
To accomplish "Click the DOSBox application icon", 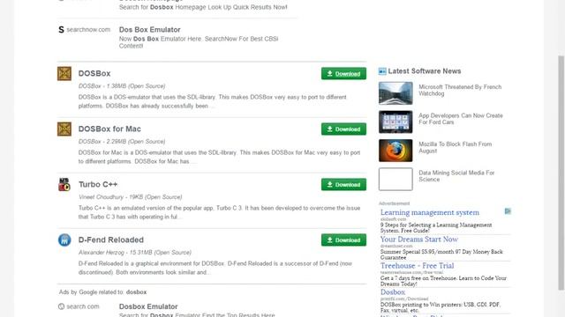I will pyautogui.click(x=64, y=74).
